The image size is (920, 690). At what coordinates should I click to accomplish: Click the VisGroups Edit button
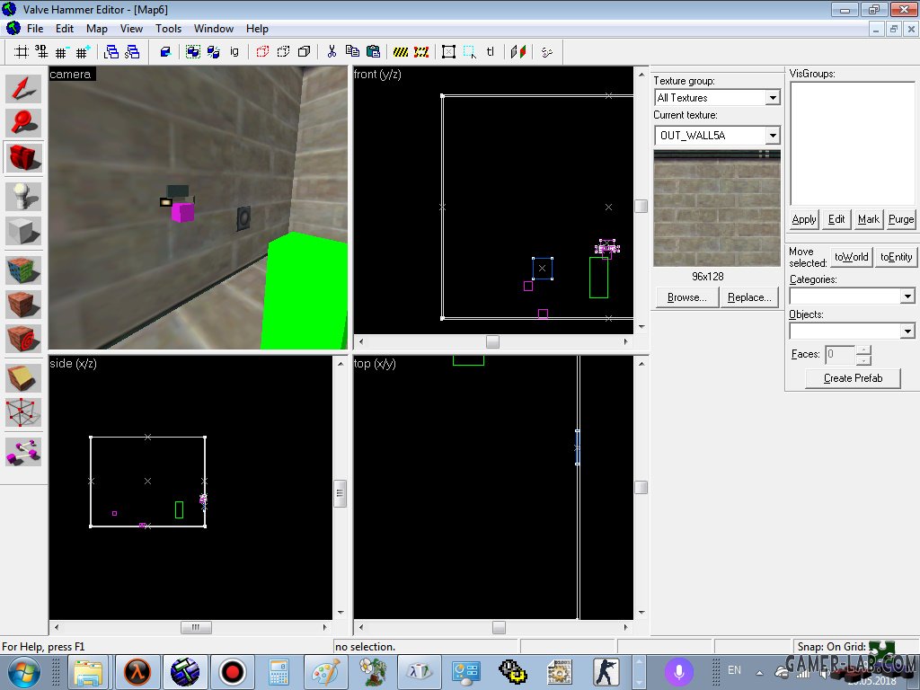tap(836, 219)
